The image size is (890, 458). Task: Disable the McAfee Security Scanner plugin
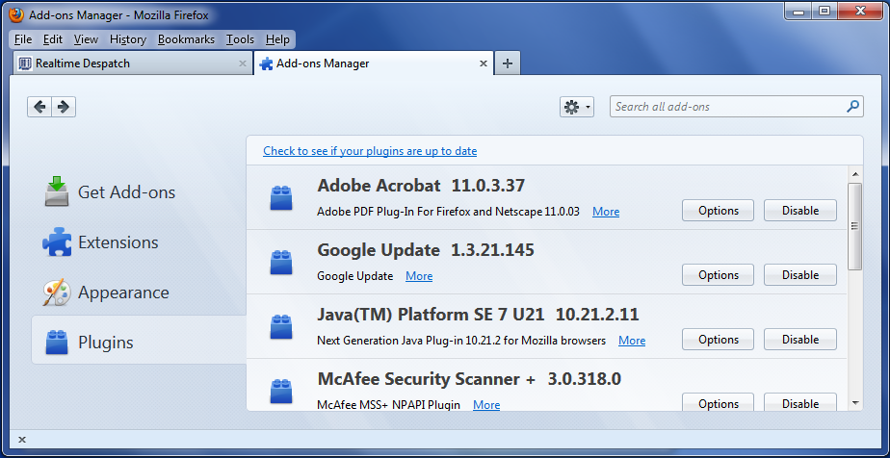coord(800,402)
